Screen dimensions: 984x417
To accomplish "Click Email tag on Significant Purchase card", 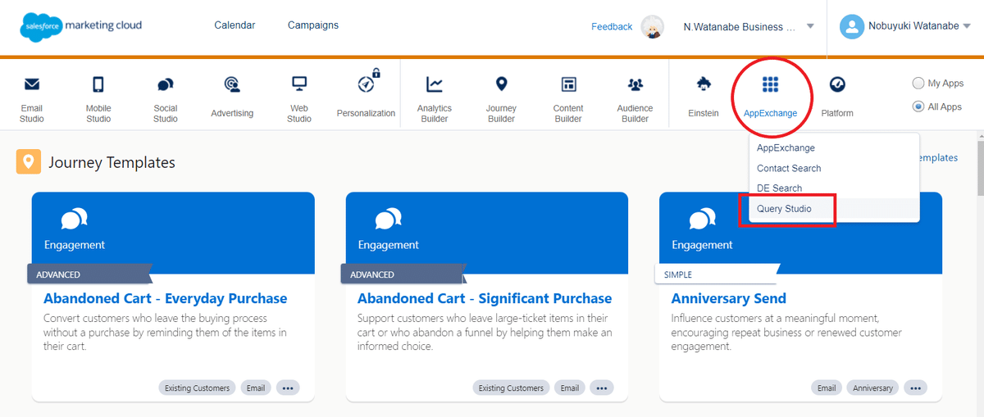I will tap(570, 388).
